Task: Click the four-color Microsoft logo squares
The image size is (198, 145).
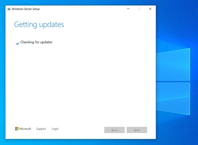Action: coord(17,129)
